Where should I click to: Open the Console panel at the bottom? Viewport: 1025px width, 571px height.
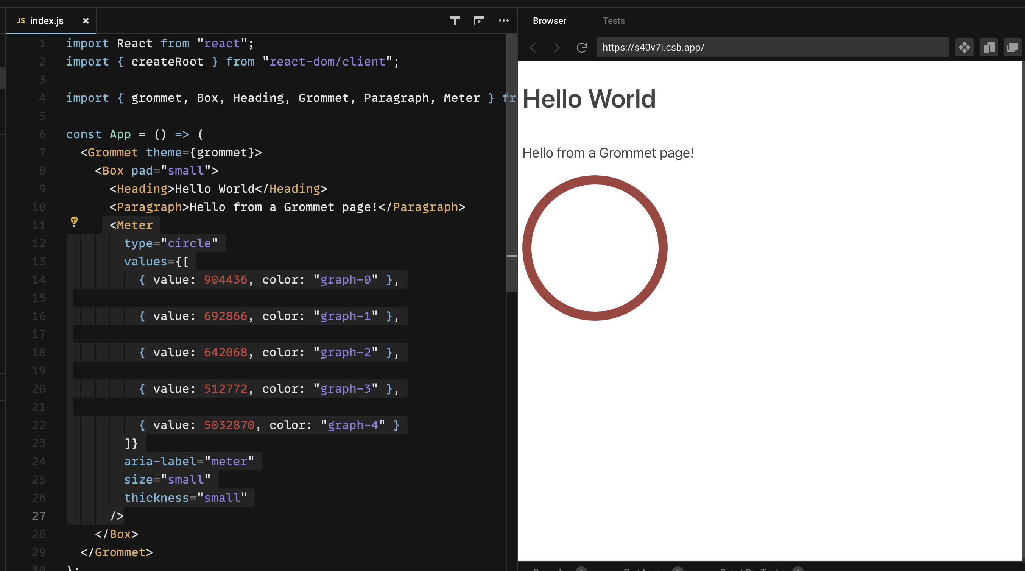[x=549, y=569]
